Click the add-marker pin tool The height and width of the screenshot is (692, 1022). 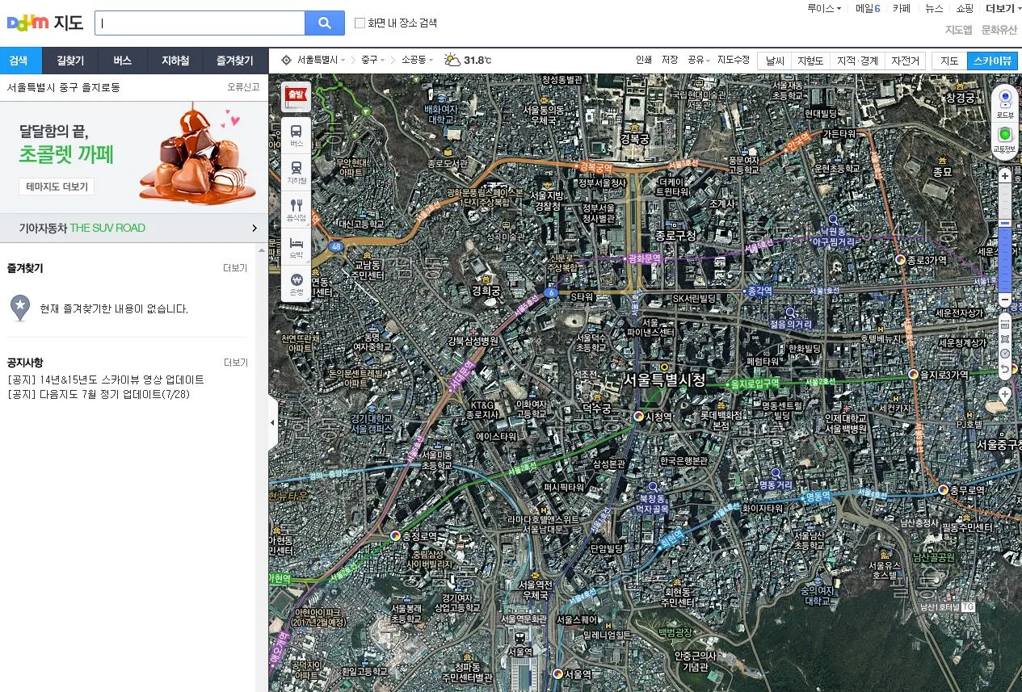(1005, 395)
